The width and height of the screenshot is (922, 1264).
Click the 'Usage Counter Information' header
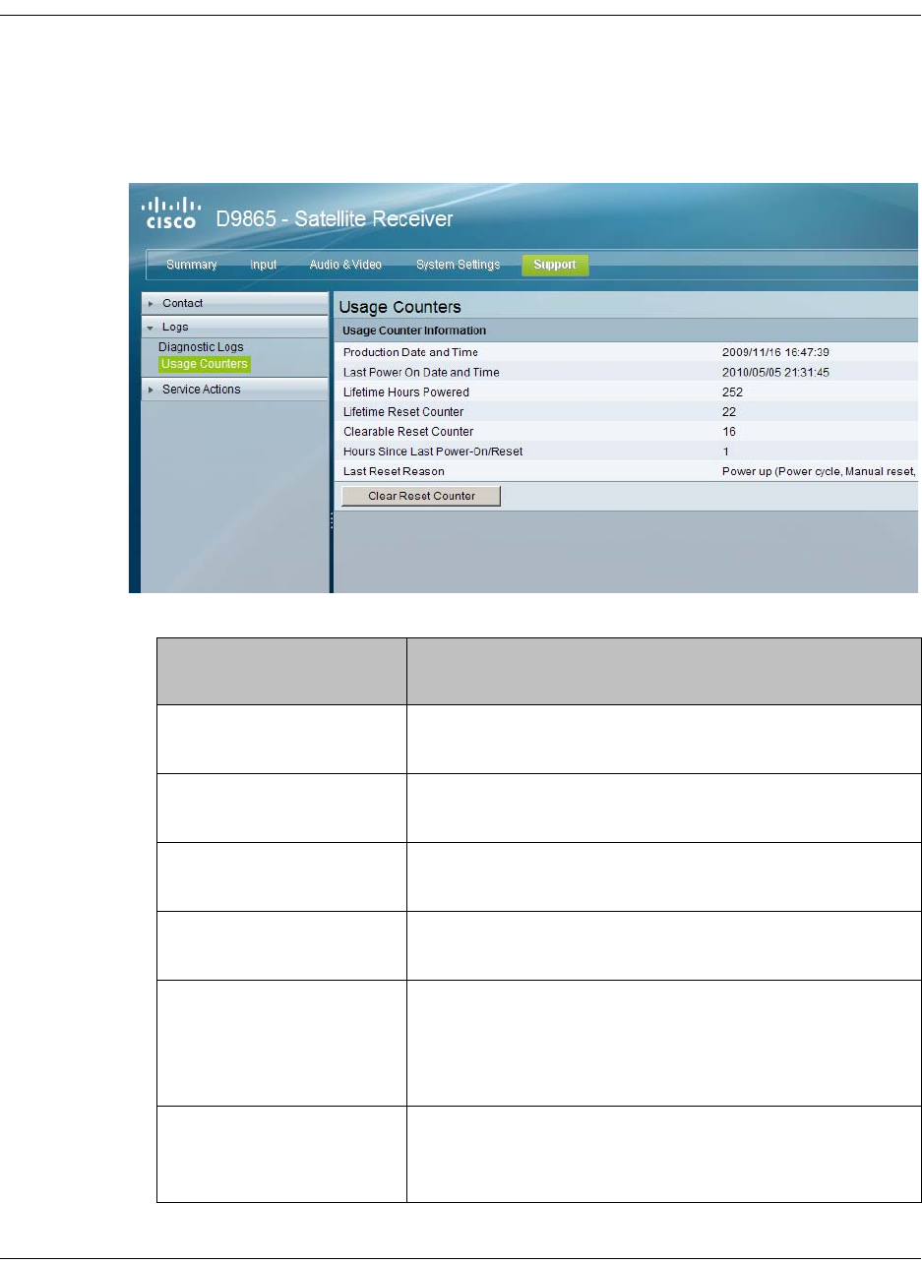413,331
